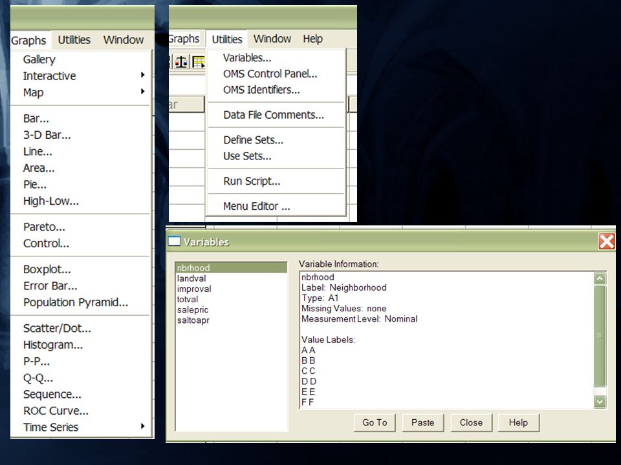The image size is (621, 465).
Task: Choose Scatter/Dot... chart option
Action: (57, 328)
